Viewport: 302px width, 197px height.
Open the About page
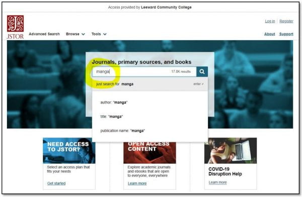pyautogui.click(x=269, y=34)
